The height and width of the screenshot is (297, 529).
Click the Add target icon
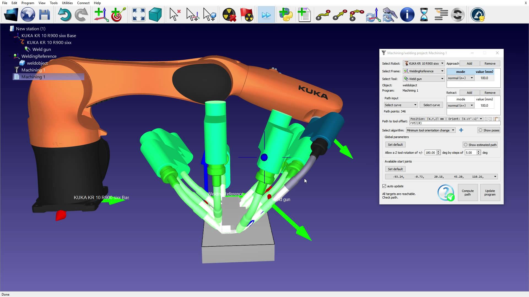pos(118,15)
